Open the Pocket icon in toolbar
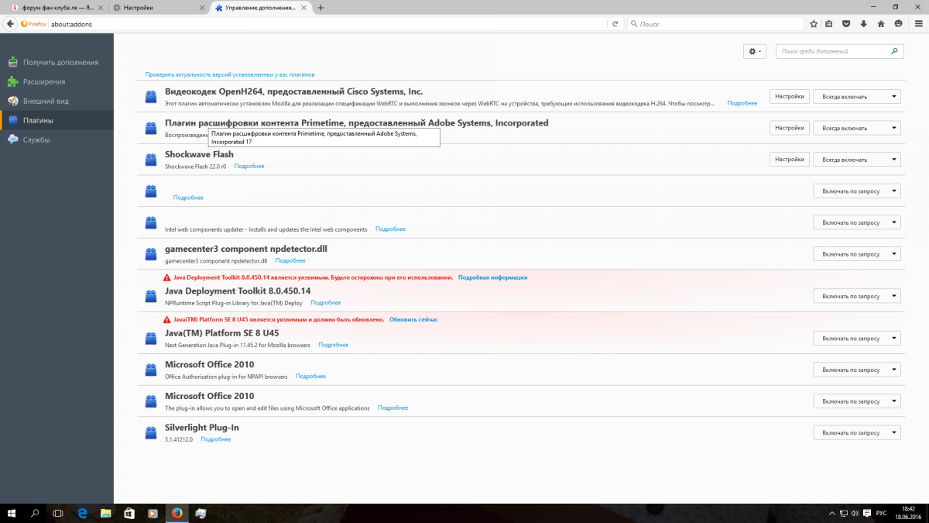This screenshot has width=929, height=523. point(846,24)
